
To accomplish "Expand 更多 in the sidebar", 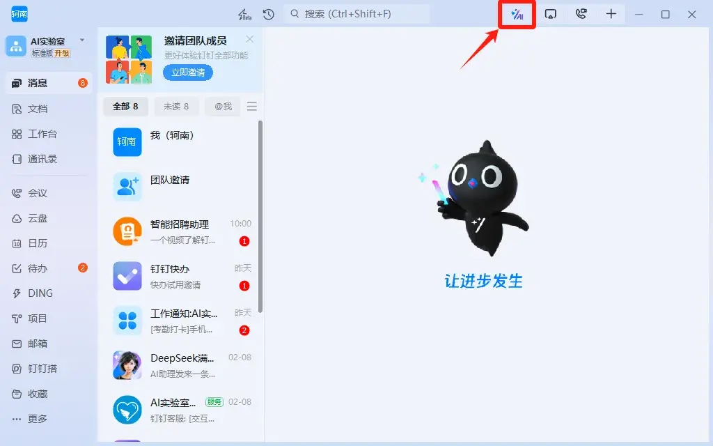I will pos(49,419).
